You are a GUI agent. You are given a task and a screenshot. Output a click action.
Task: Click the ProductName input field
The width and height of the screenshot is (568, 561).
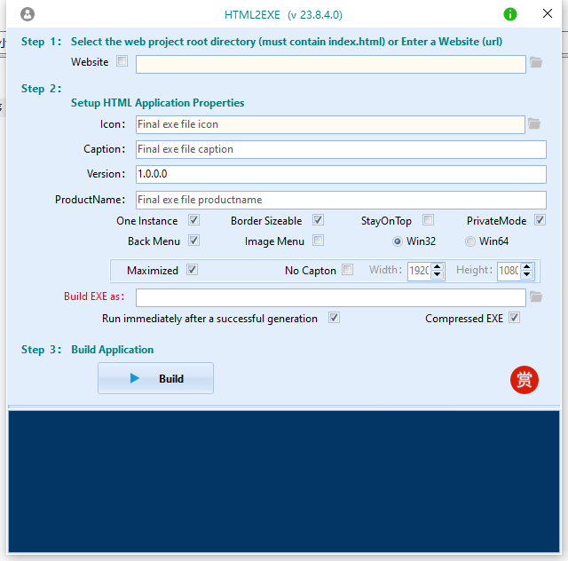pos(341,200)
